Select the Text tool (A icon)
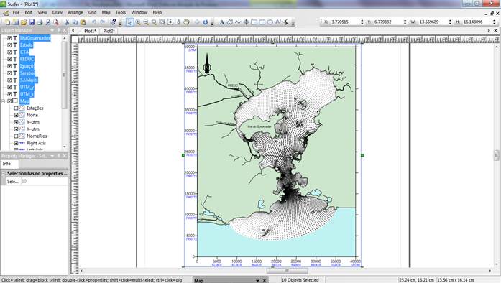 (221, 22)
